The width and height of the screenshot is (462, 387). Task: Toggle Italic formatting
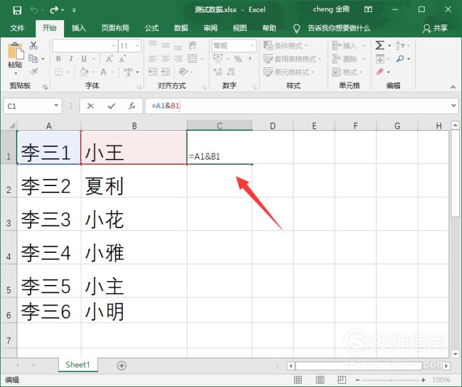(71, 59)
